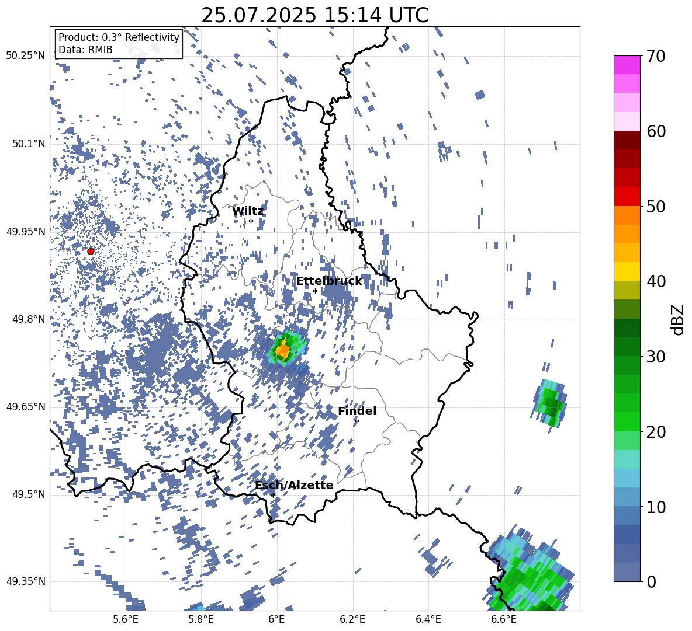The image size is (692, 631).
Task: Click the Ettelbruck station cross marker
Action: (x=315, y=291)
